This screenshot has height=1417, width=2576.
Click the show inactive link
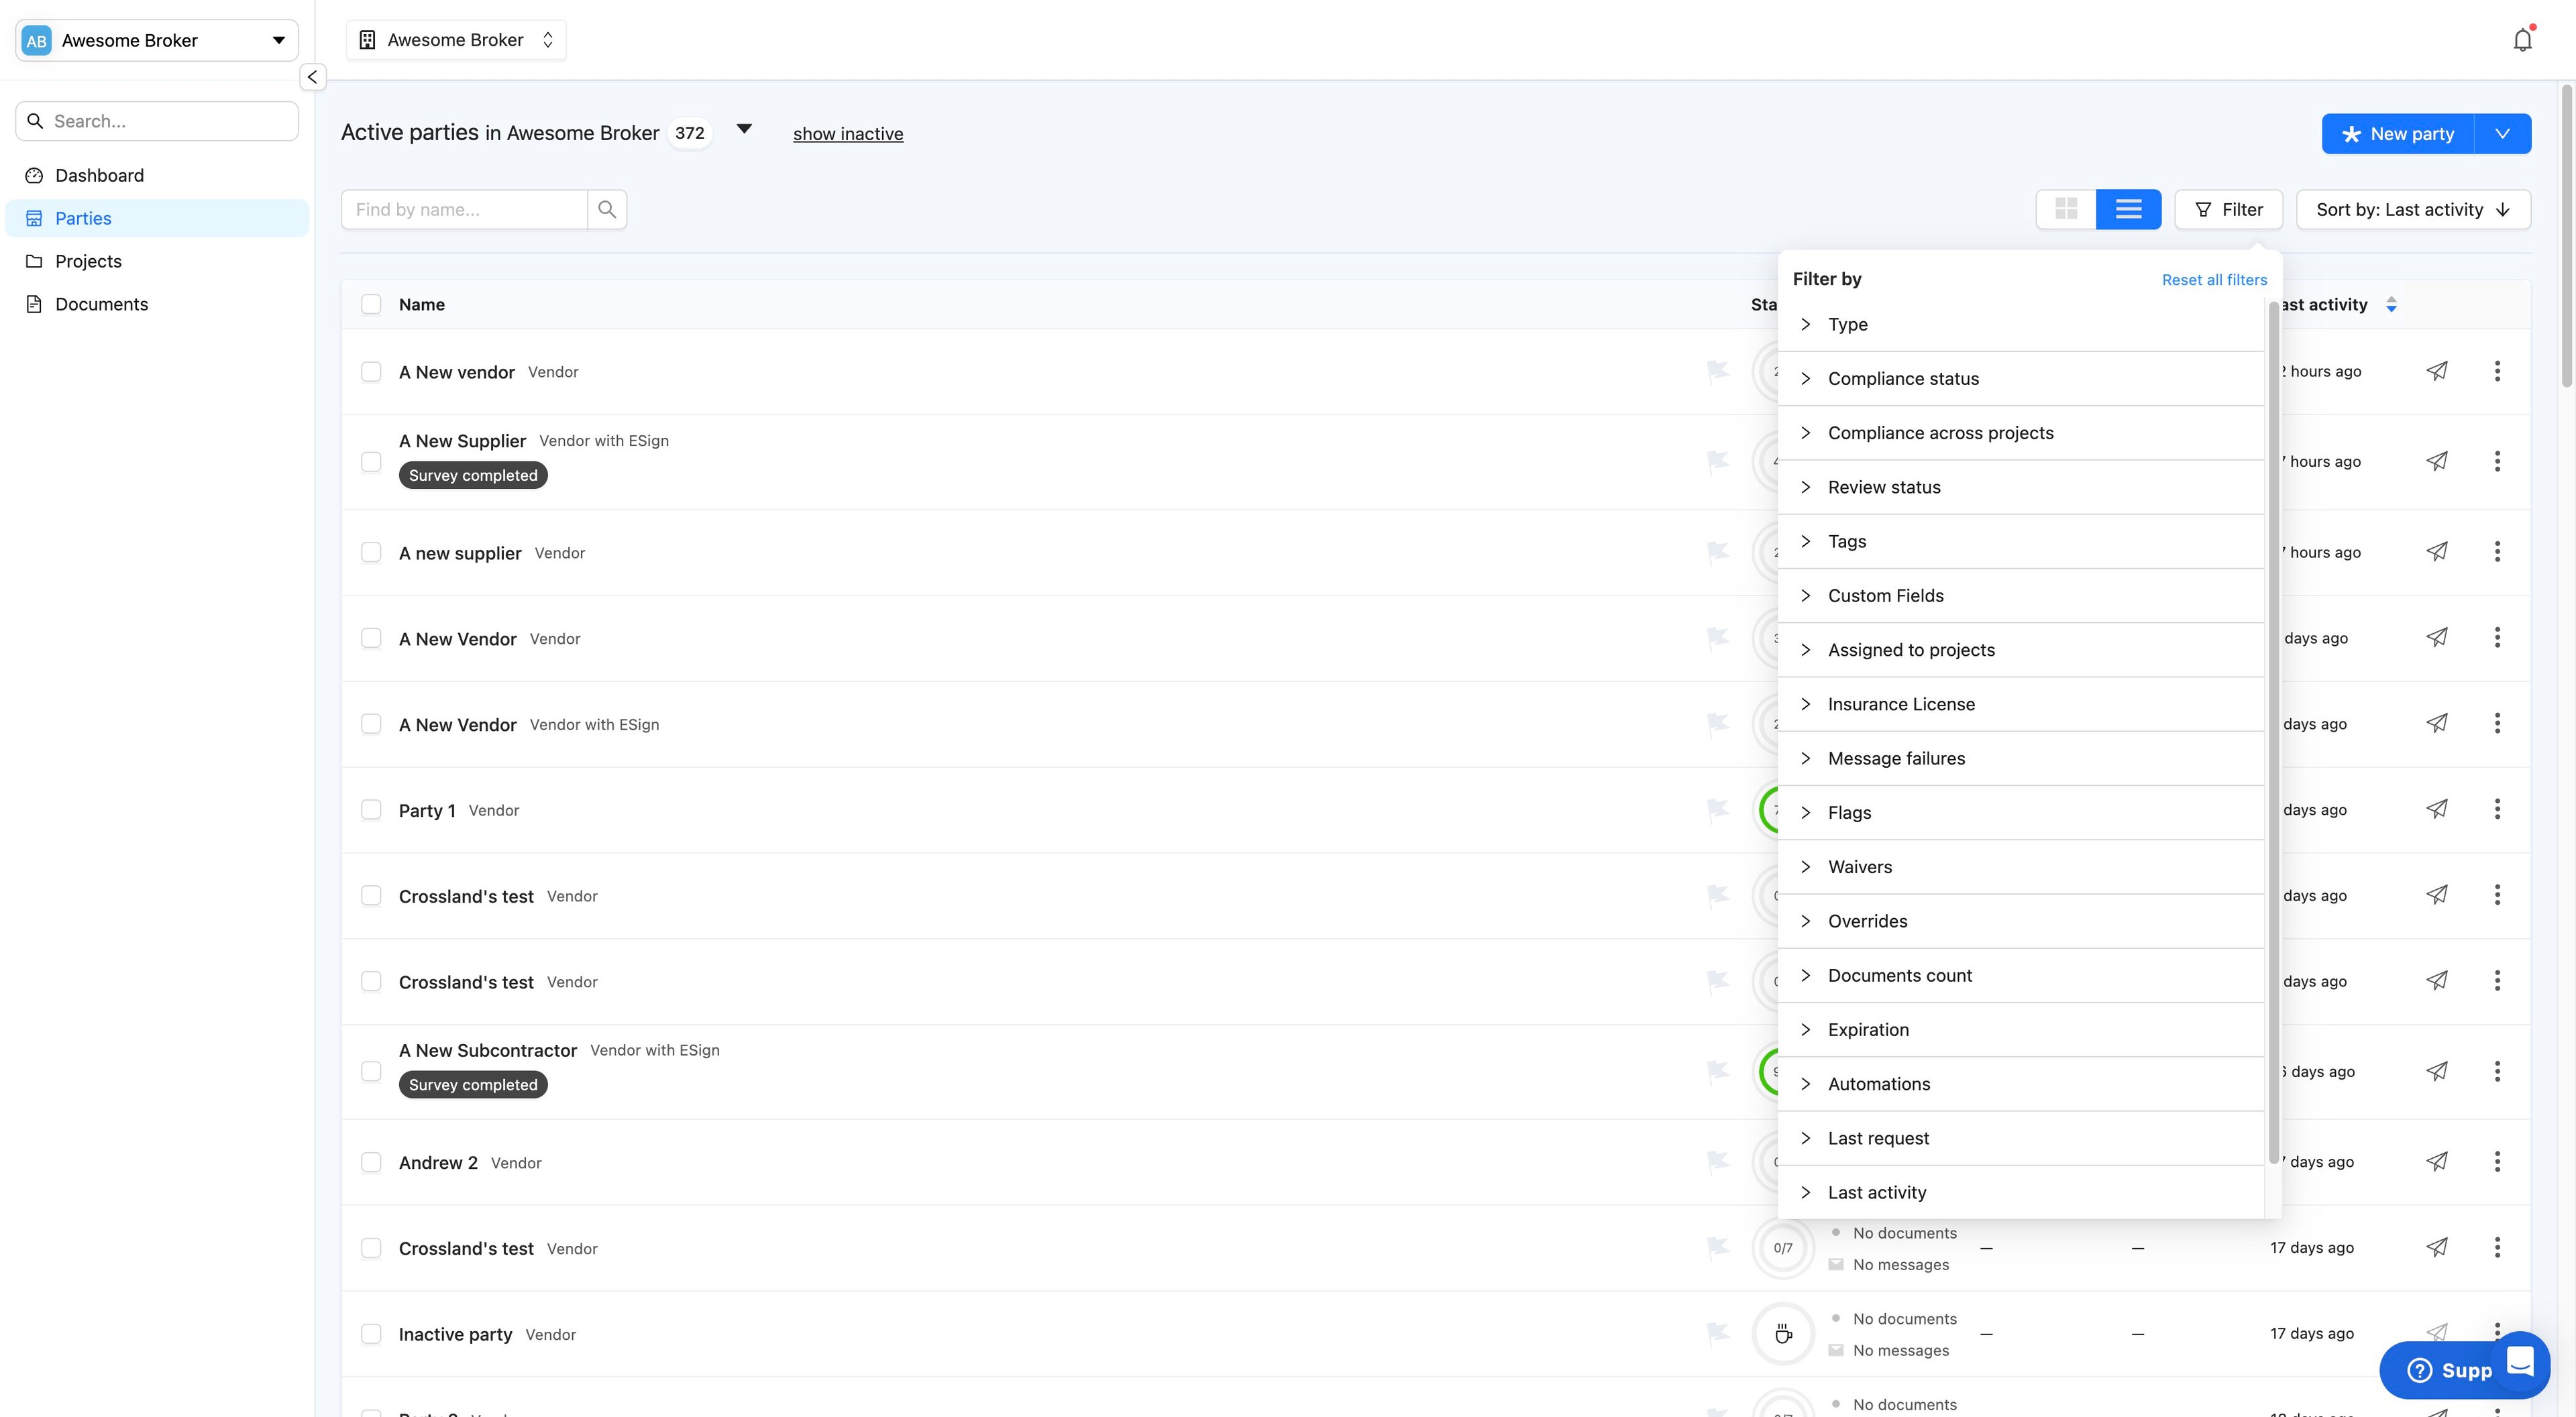[x=847, y=134]
